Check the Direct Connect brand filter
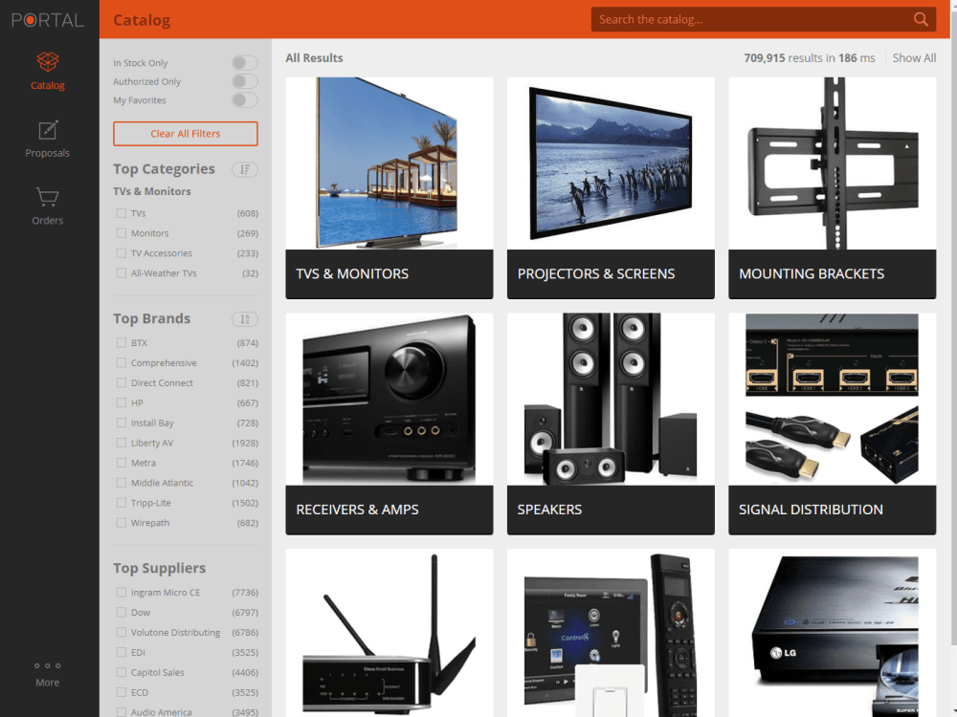The height and width of the screenshot is (717, 957). point(122,383)
